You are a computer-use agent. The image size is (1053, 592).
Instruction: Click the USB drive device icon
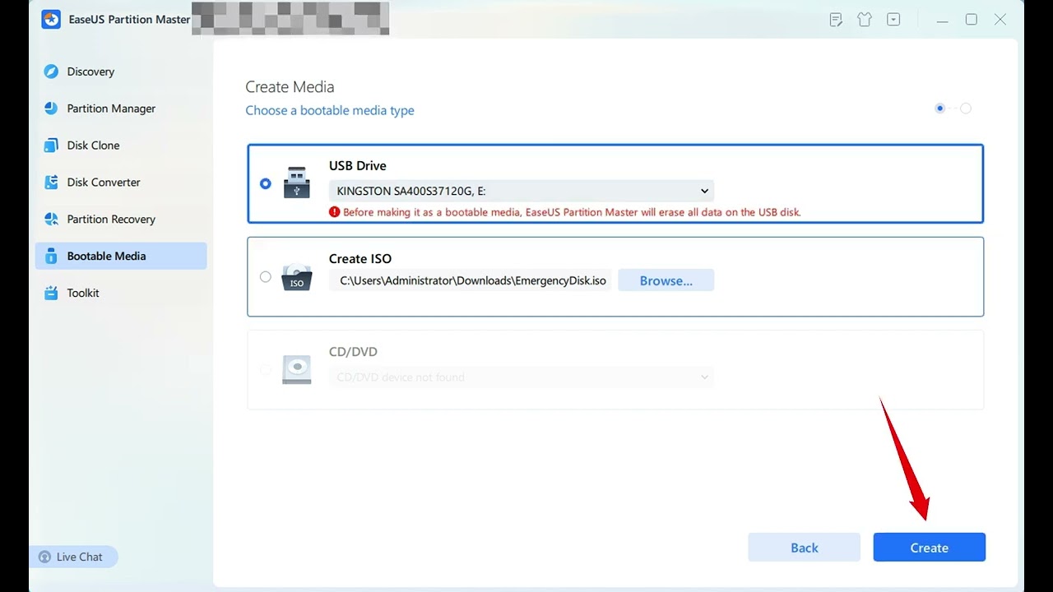coord(297,183)
